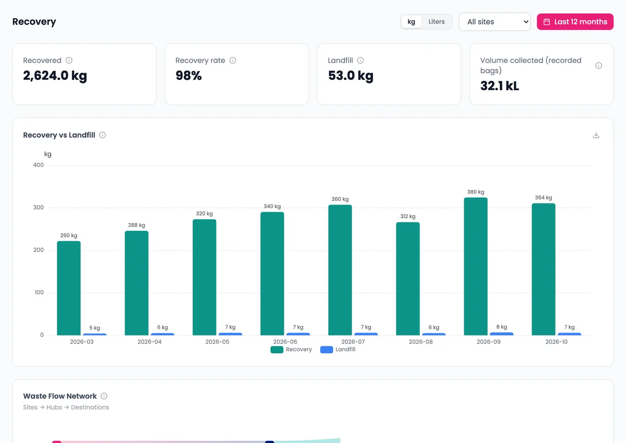This screenshot has width=626, height=443.
Task: Click the info icon next to Landfill
Action: [360, 61]
